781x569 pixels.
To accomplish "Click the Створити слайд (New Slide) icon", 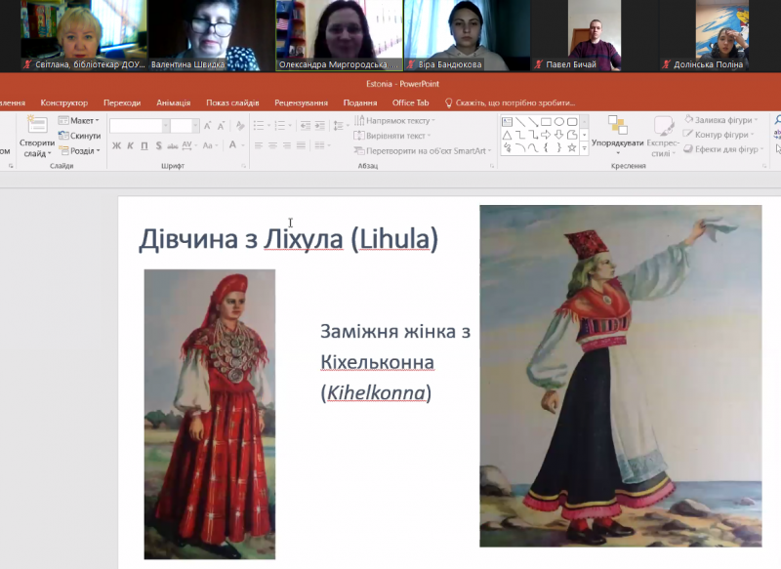I will [37, 125].
